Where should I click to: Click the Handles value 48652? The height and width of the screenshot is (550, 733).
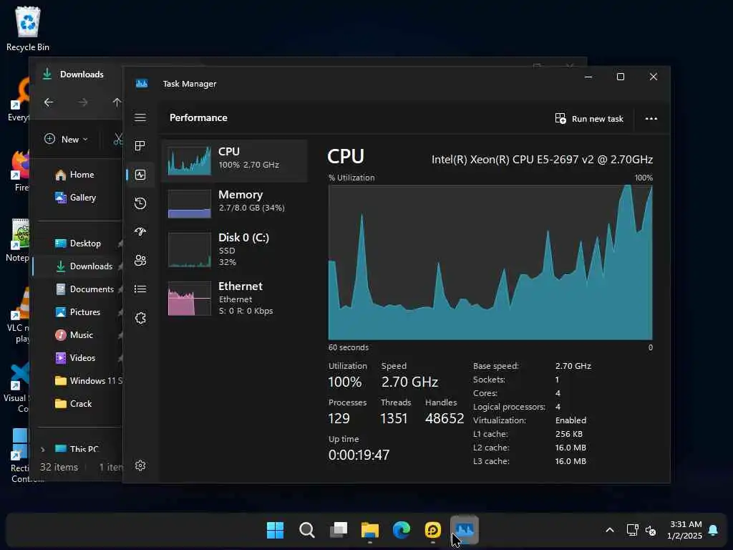pyautogui.click(x=445, y=418)
